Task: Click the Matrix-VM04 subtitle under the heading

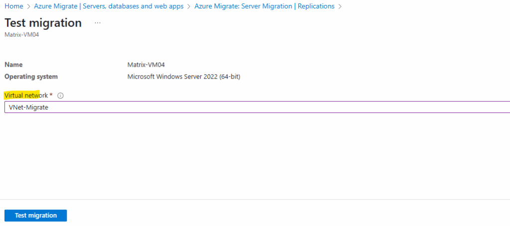Action: [x=21, y=35]
